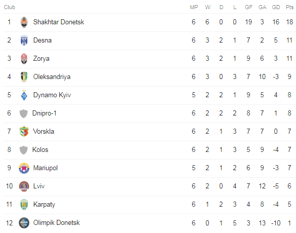The height and width of the screenshot is (233, 296).
Task: Click the Oleksandriya club badge
Action: [24, 77]
